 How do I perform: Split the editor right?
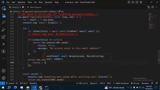point(152,7)
